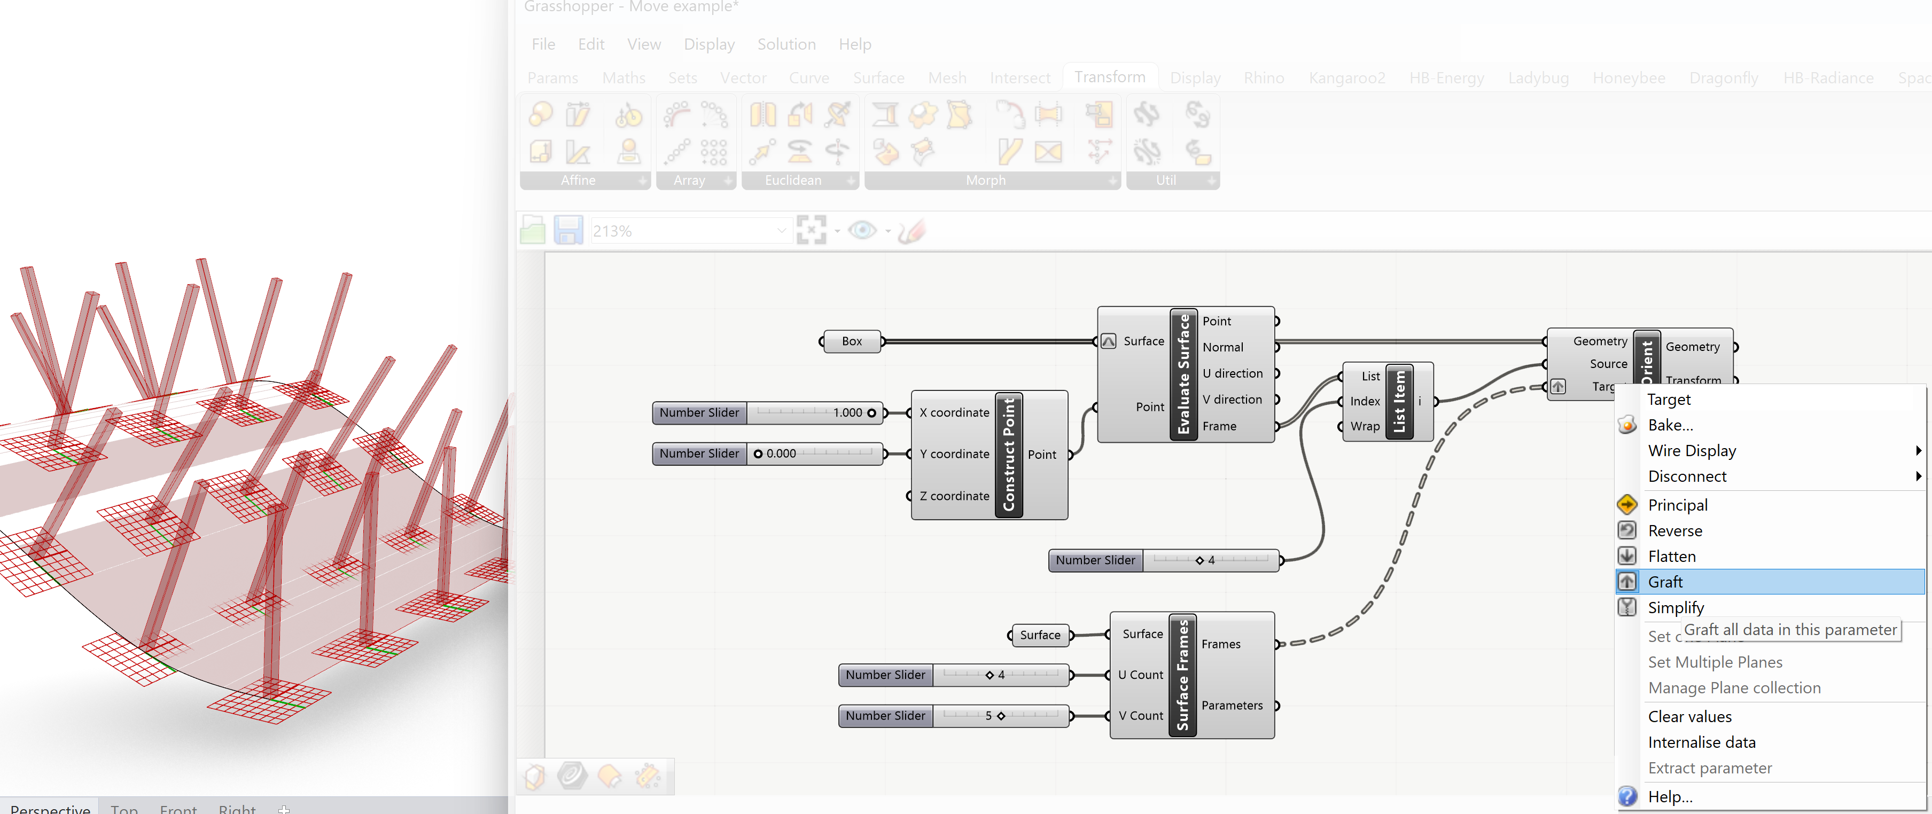
Task: Toggle Flatten in the context menu
Action: pos(1671,556)
